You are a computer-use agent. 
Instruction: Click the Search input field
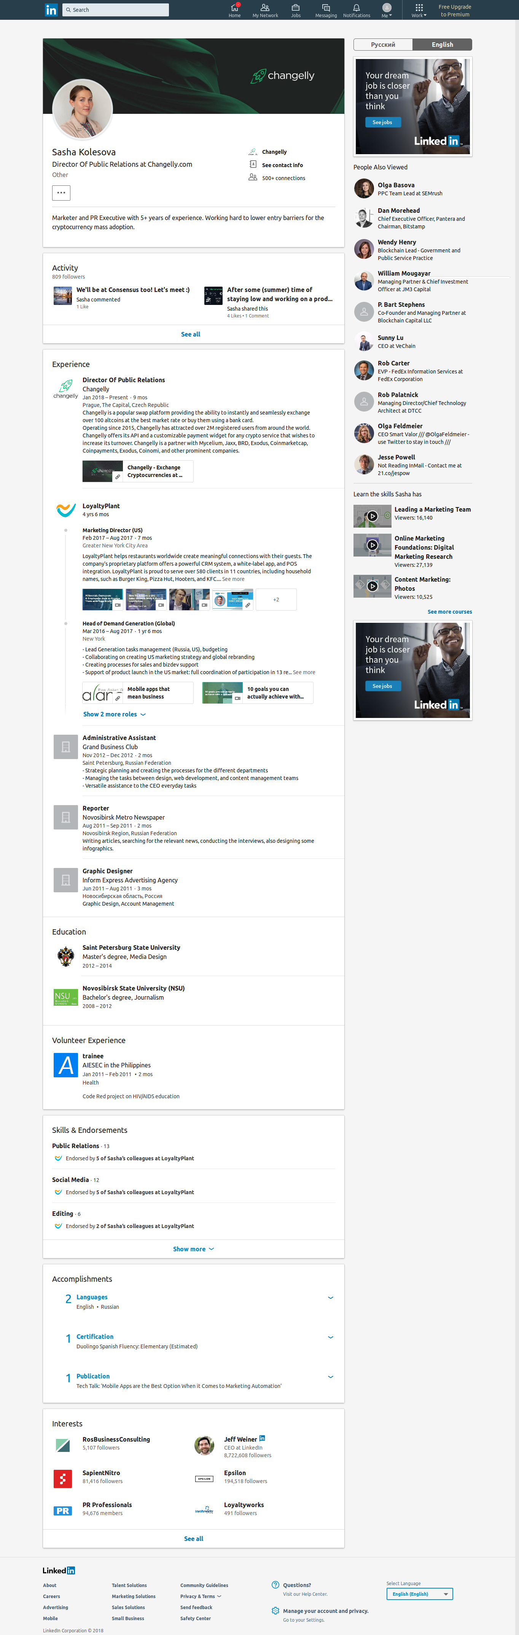coord(115,10)
